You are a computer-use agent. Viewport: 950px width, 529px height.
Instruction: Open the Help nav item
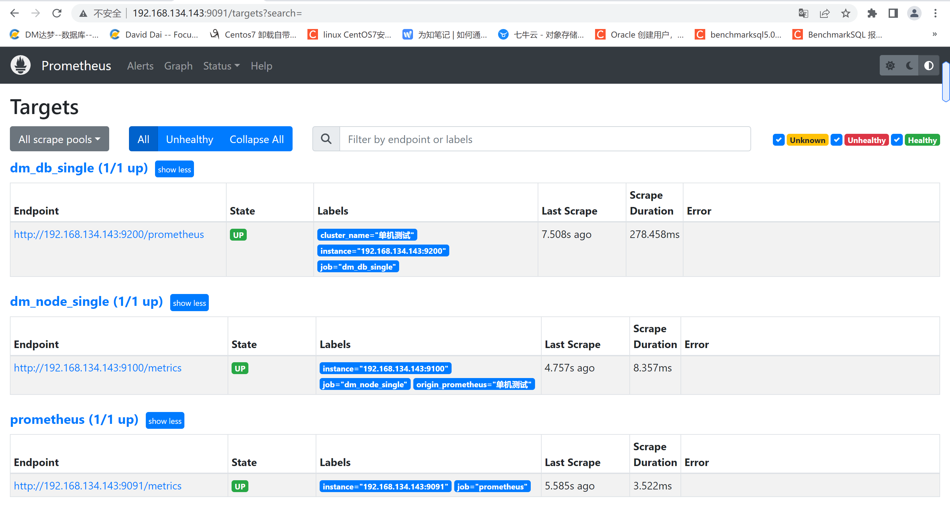262,66
